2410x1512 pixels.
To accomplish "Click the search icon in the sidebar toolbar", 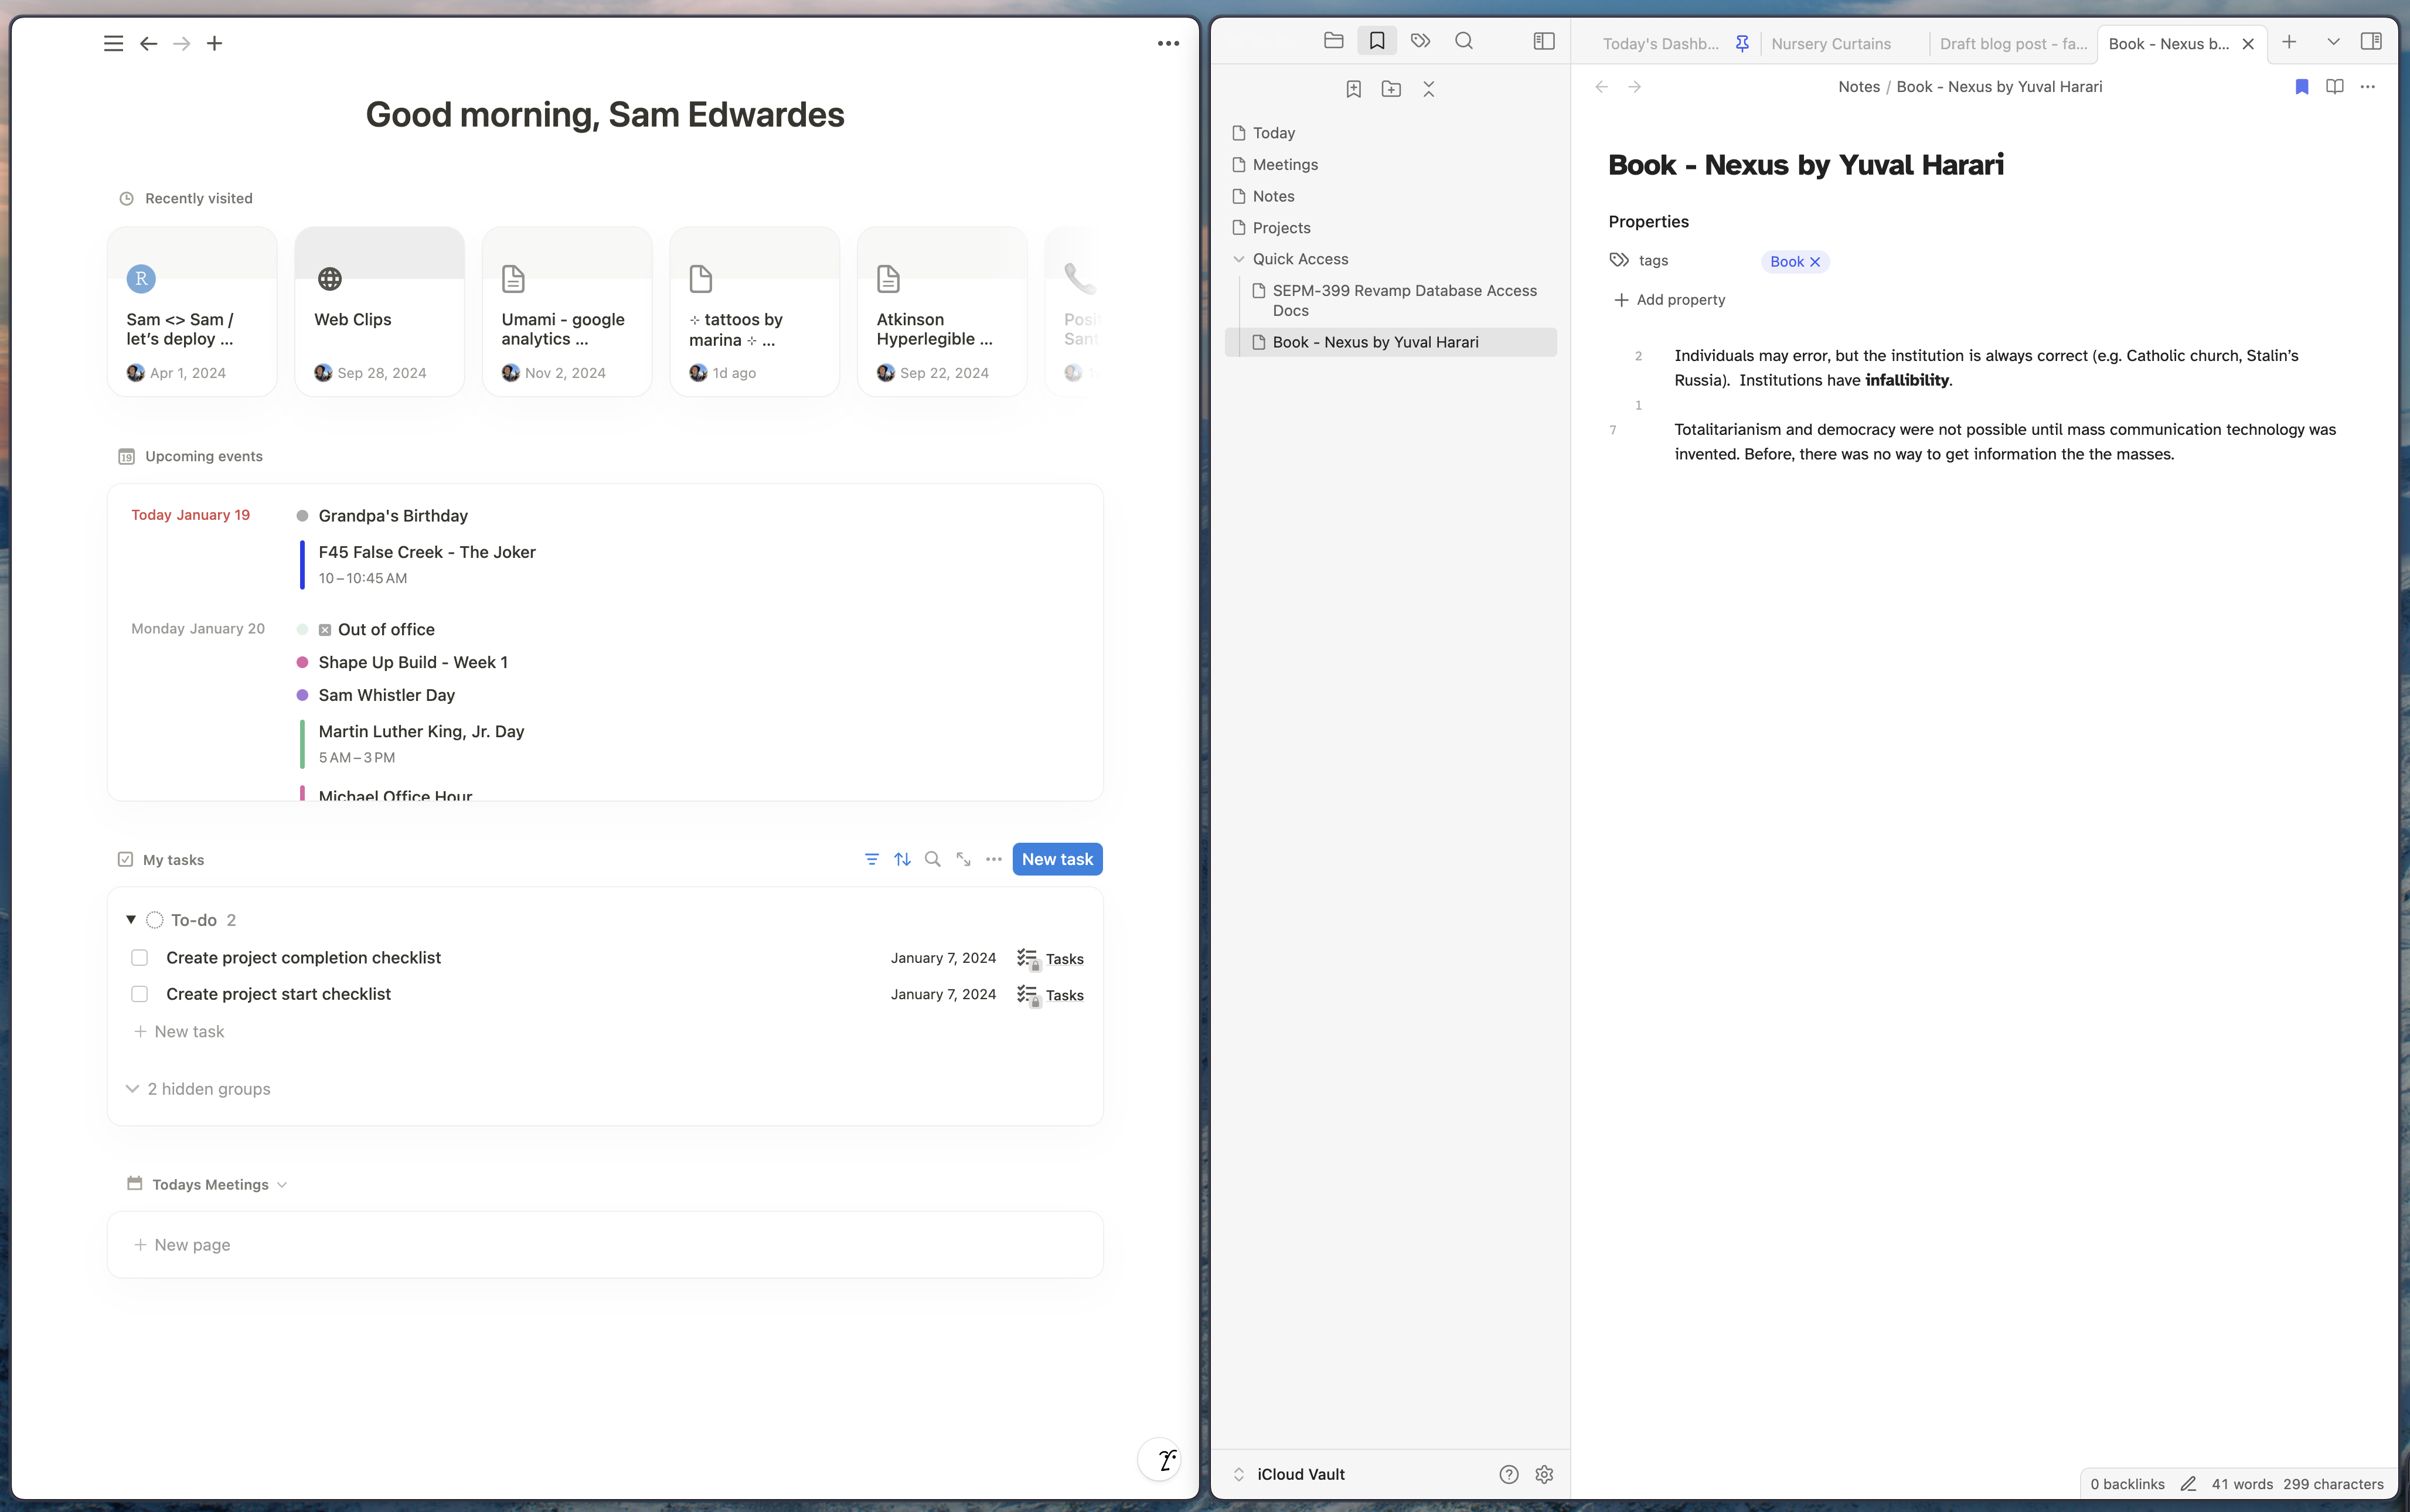I will (1464, 40).
